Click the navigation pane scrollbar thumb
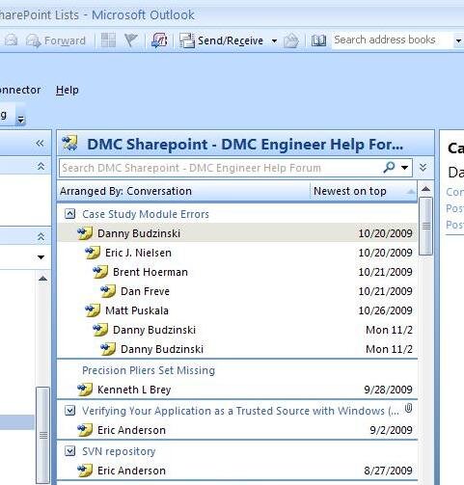The image size is (464, 485). point(43,435)
